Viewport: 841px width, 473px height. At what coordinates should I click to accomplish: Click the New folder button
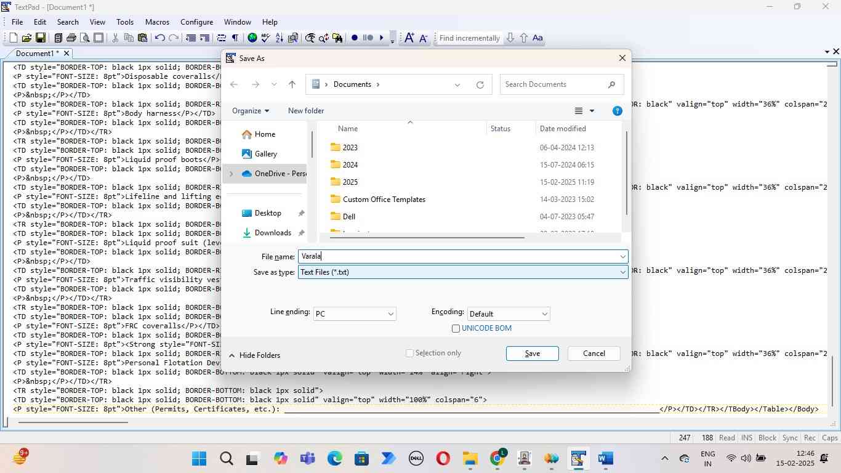(x=306, y=111)
